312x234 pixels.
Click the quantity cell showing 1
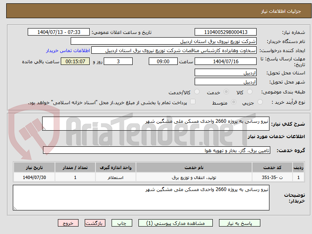75,177
